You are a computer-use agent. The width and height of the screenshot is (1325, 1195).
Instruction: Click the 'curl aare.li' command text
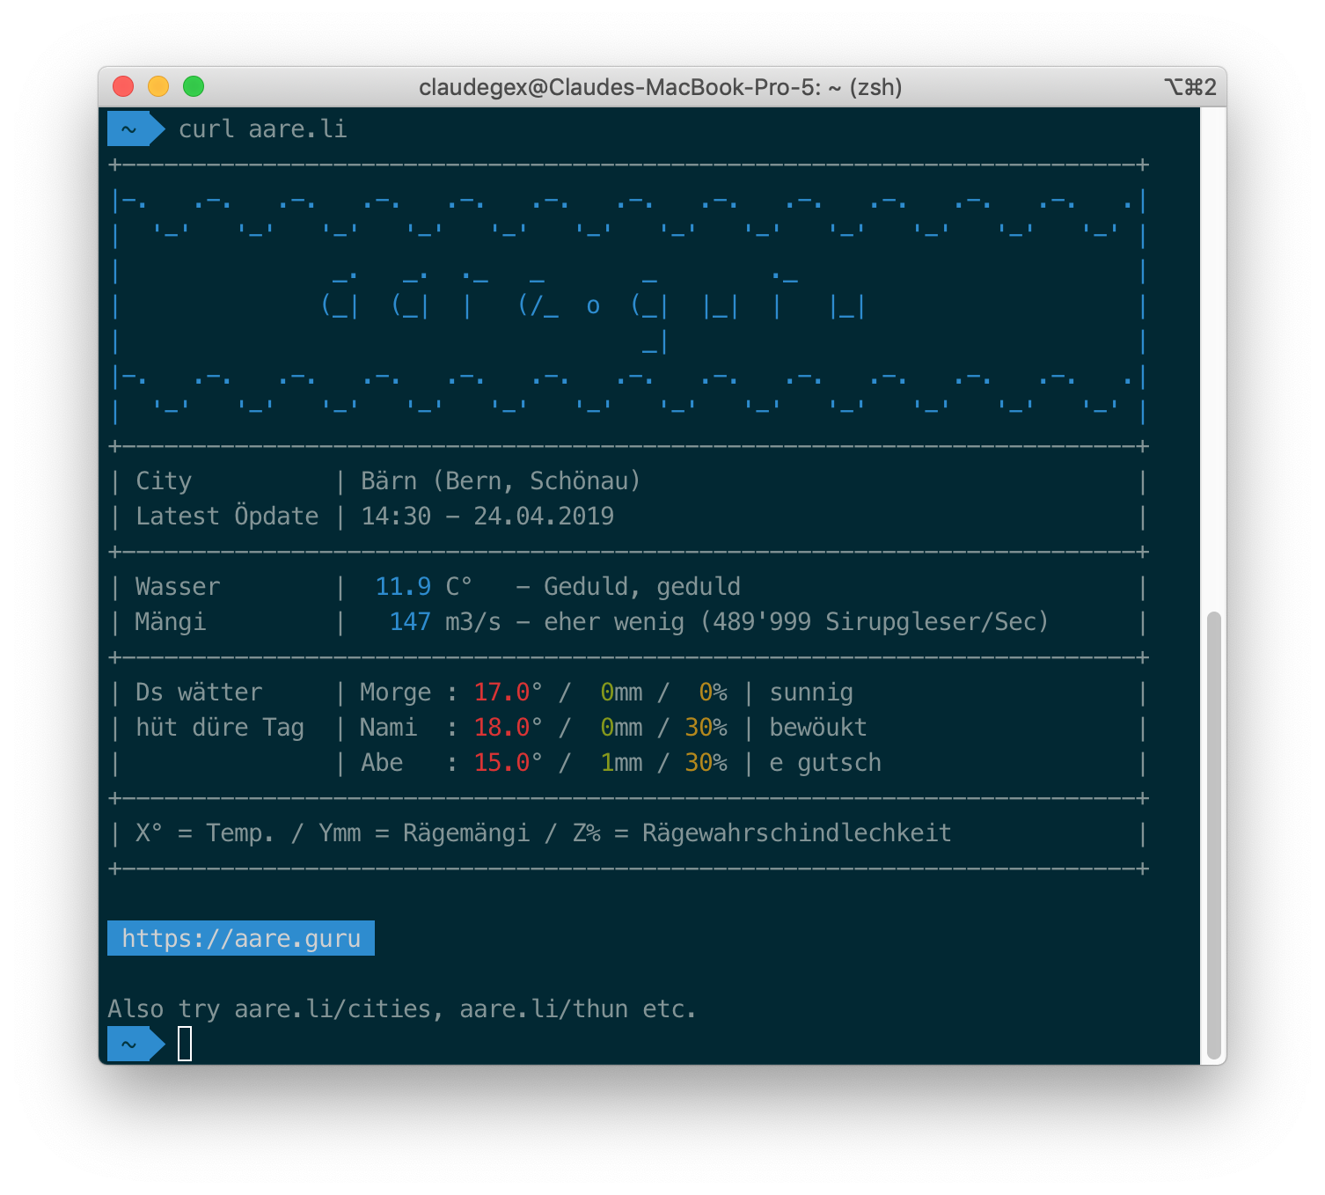click(x=262, y=129)
